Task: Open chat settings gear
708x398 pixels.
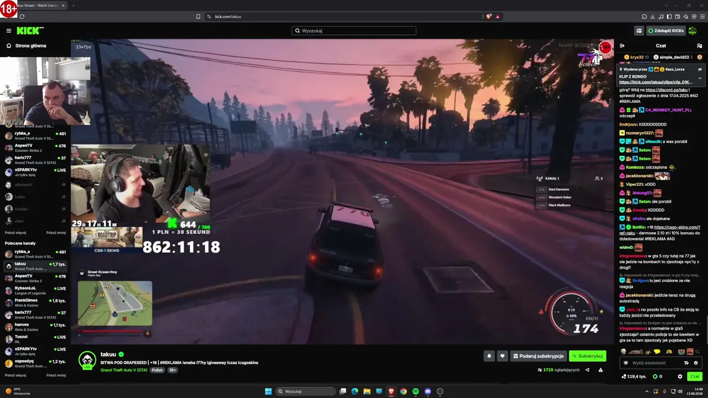Action: (x=680, y=376)
